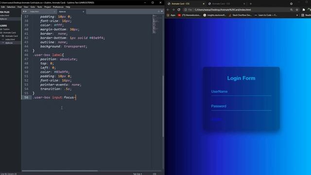Open the Help menu in Sublime Text

(x=68, y=7)
